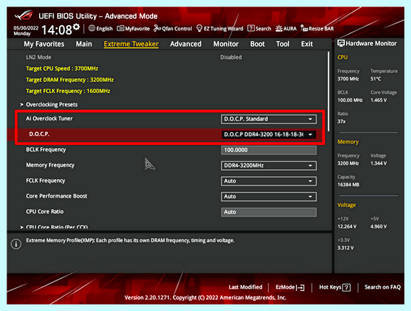The height and width of the screenshot is (311, 411).
Task: Click the settings gear next to the clock
Action: (x=76, y=26)
